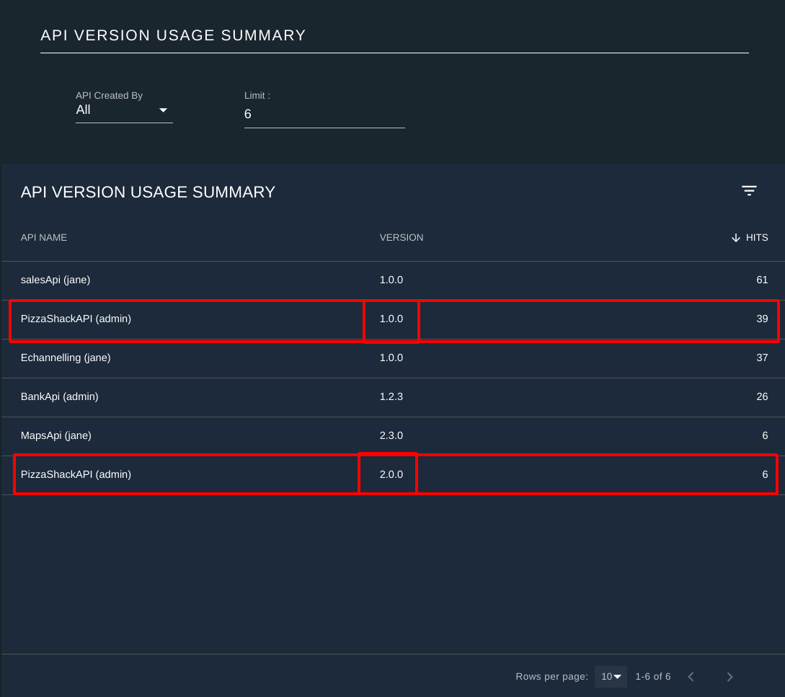Viewport: 785px width, 697px height.
Task: Open the API Created By dropdown
Action: (124, 110)
